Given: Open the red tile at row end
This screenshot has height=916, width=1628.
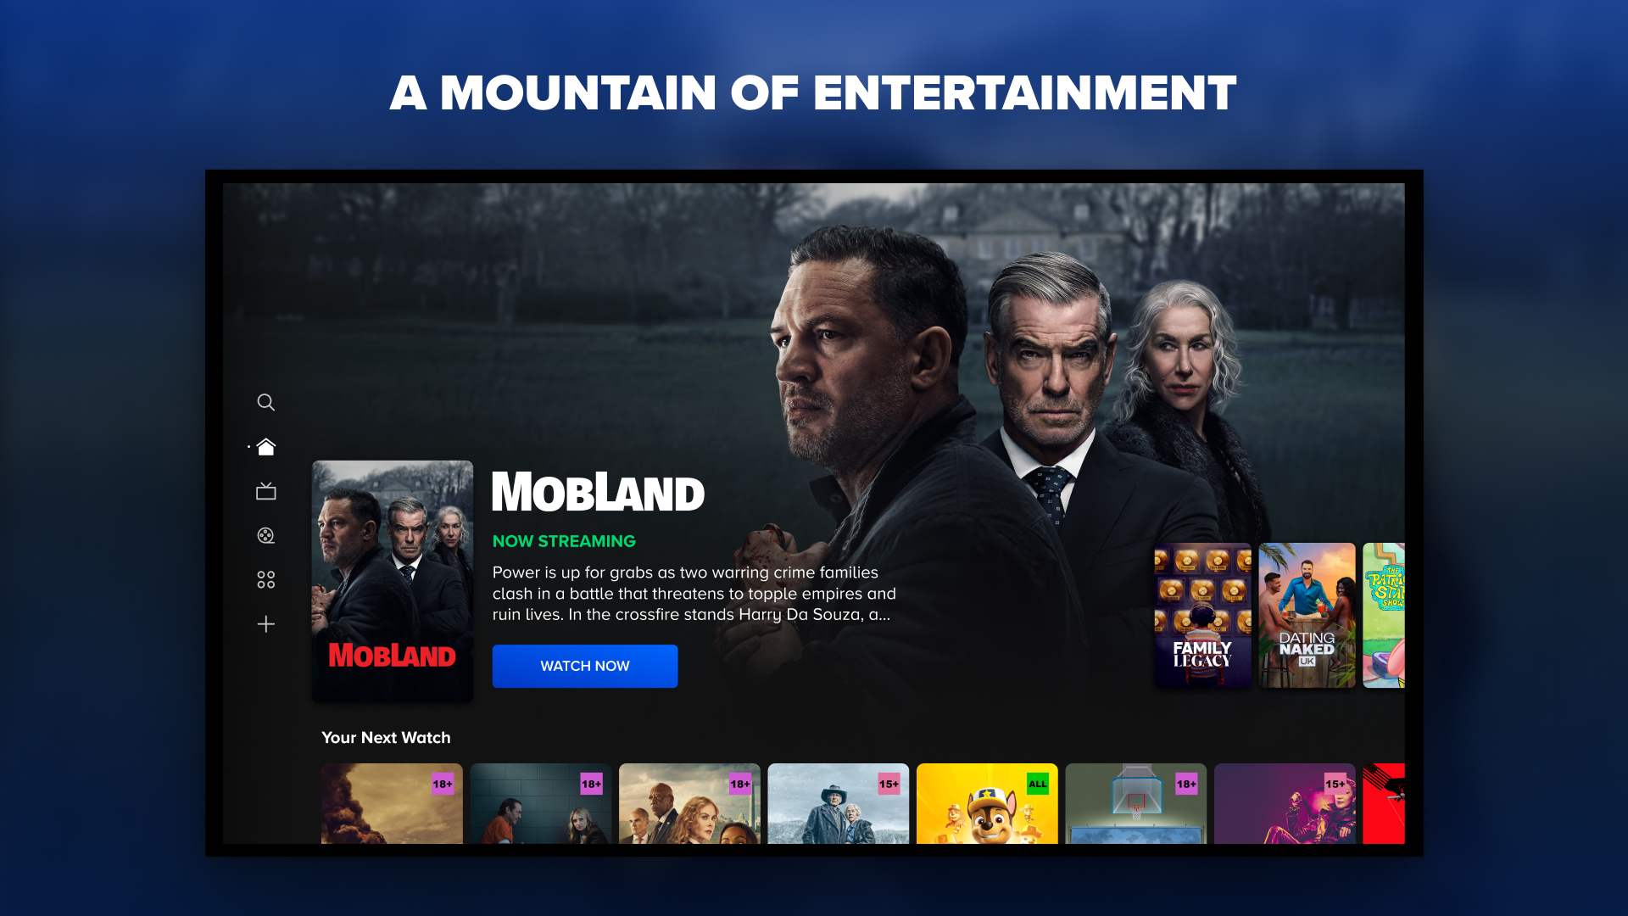Looking at the screenshot, I should (1384, 803).
